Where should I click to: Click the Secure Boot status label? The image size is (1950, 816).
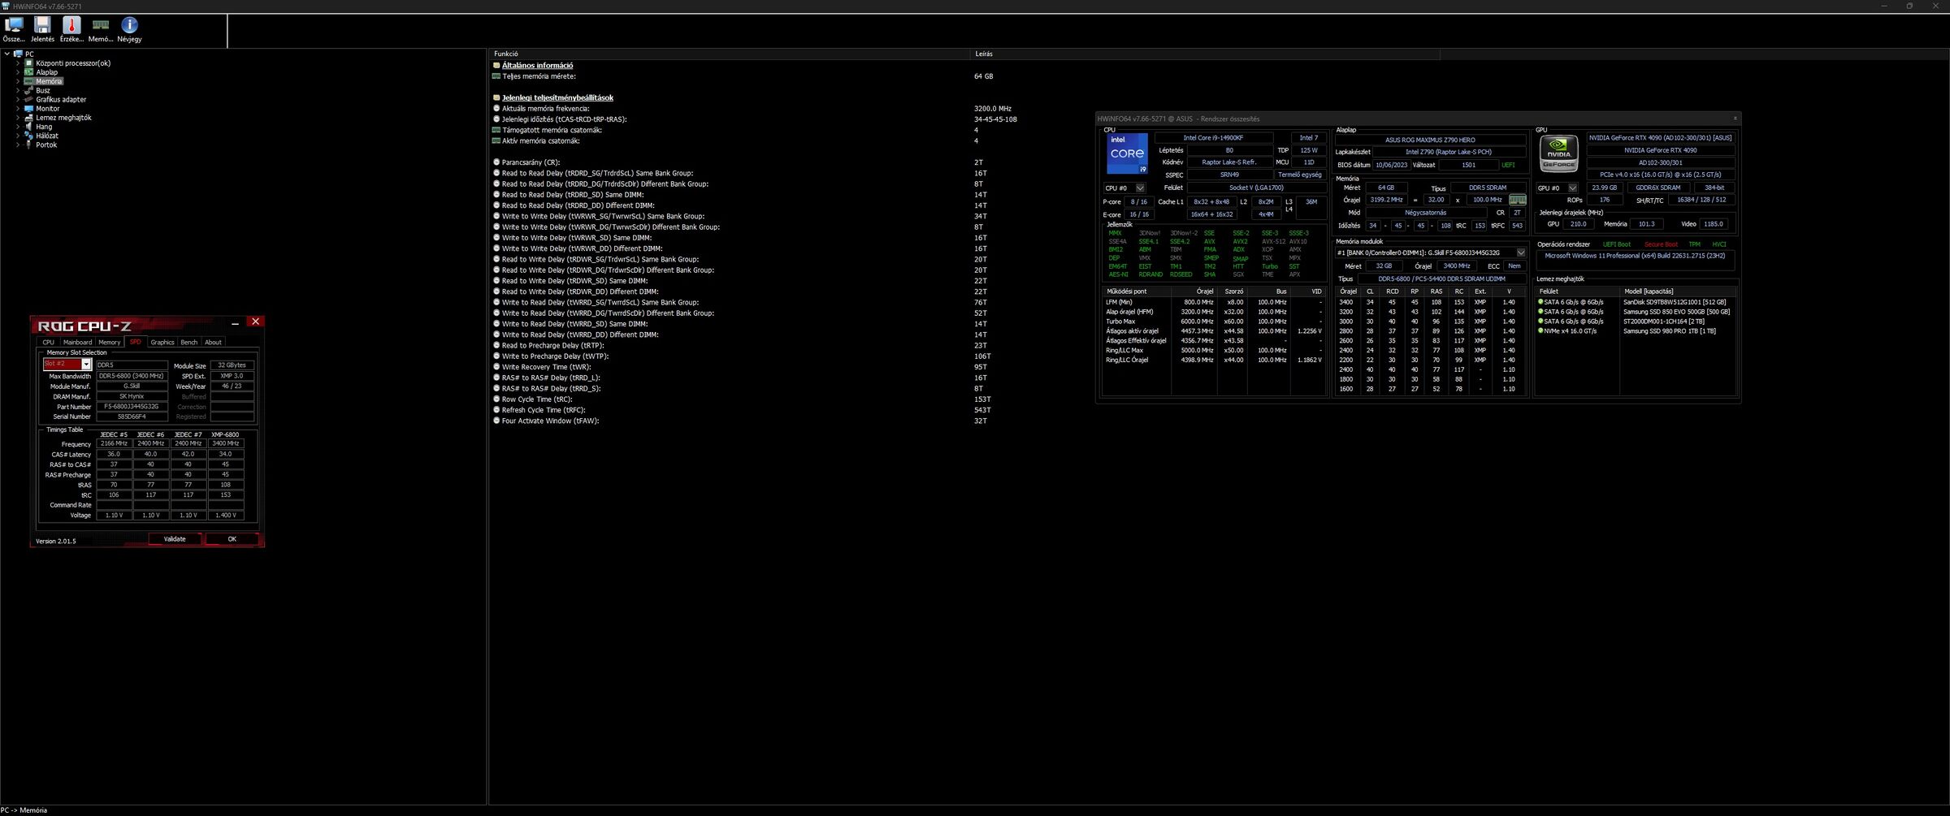[x=1661, y=244]
